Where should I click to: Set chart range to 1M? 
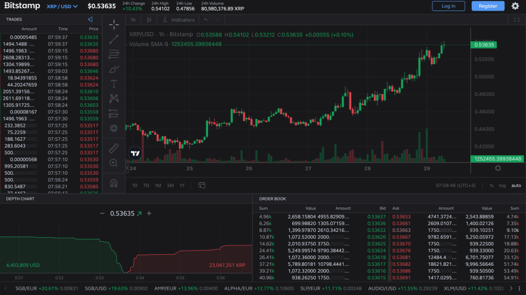[158, 185]
